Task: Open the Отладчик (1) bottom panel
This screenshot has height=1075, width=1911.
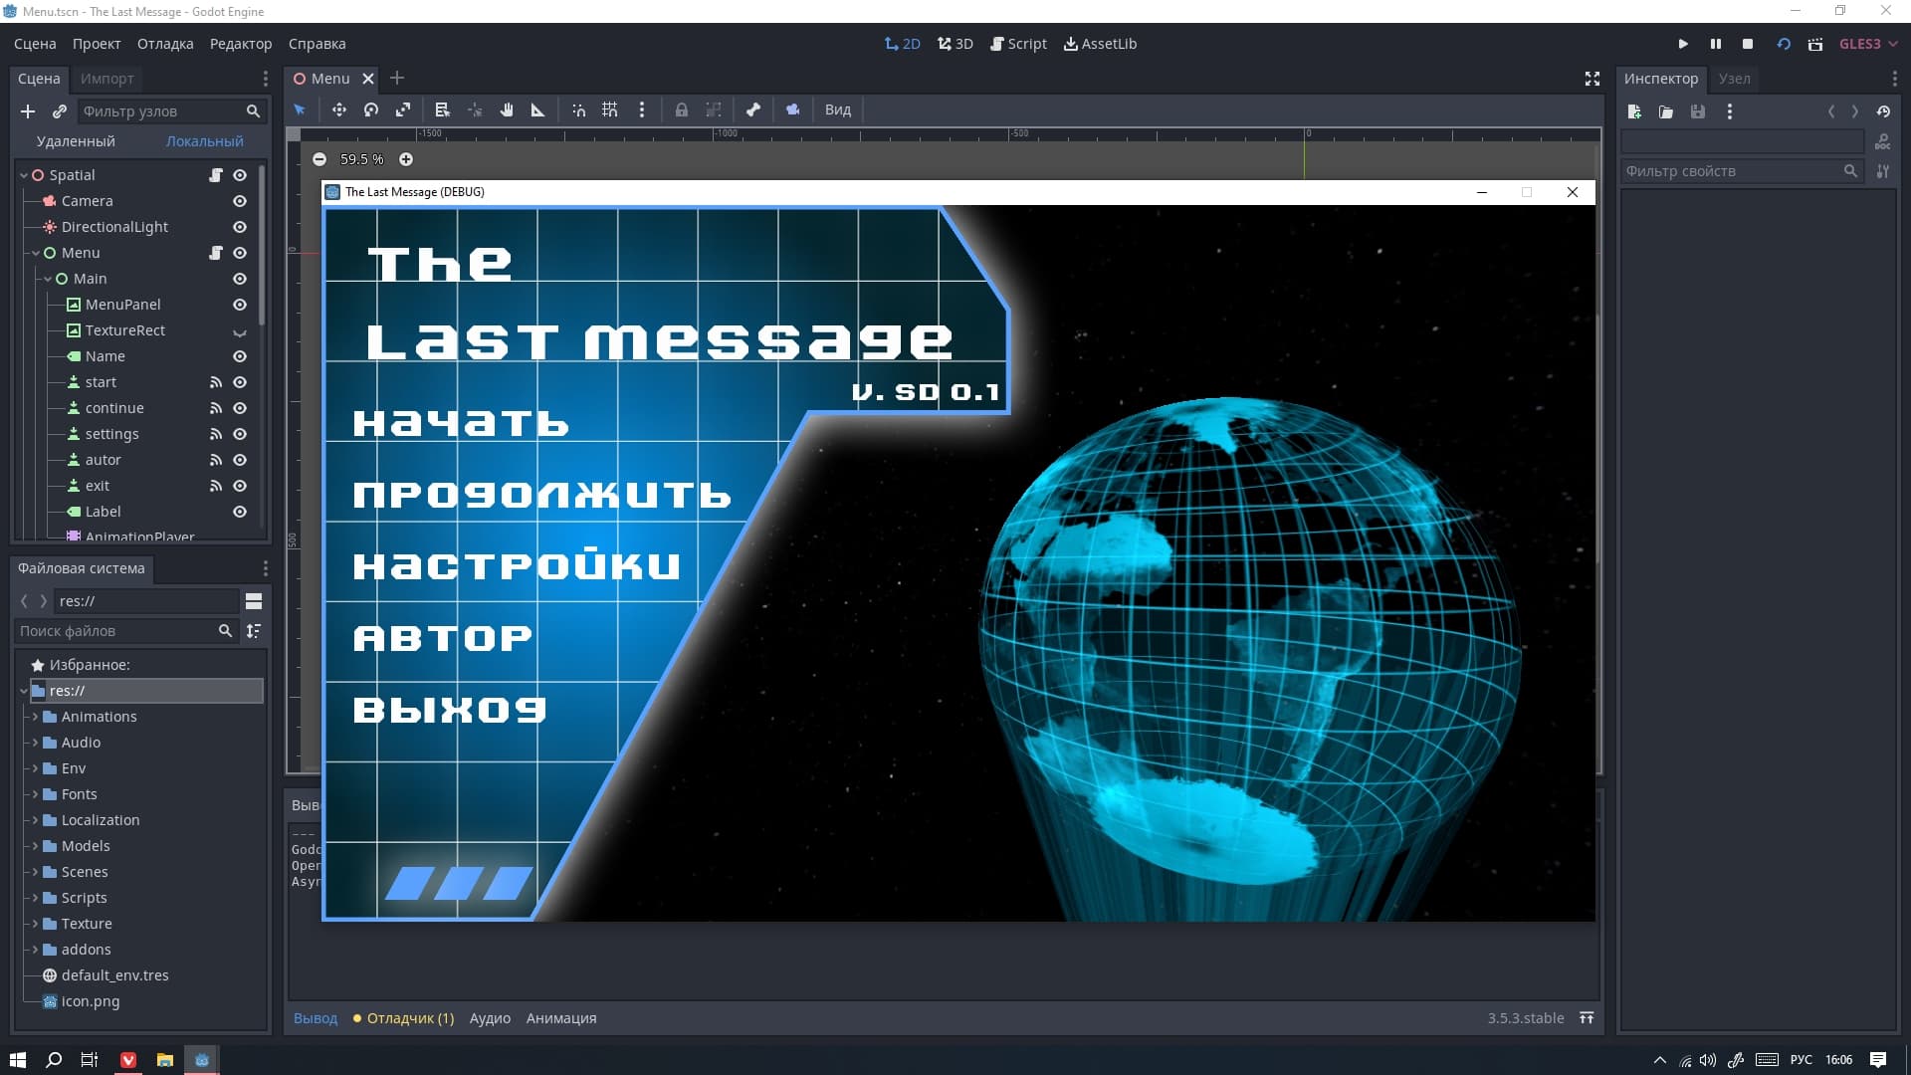Action: coord(403,1018)
